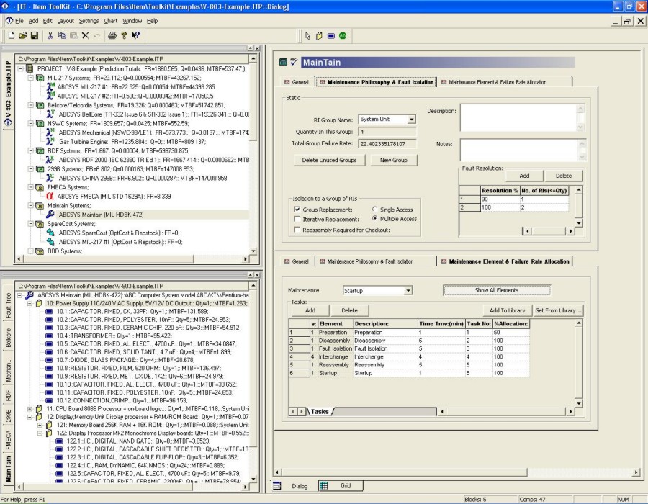Click Get From Library button
This screenshot has height=504, width=648.
point(557,310)
